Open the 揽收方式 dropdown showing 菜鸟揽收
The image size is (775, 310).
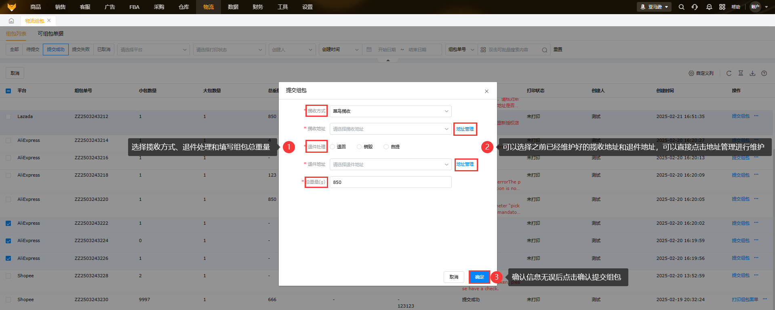(391, 111)
